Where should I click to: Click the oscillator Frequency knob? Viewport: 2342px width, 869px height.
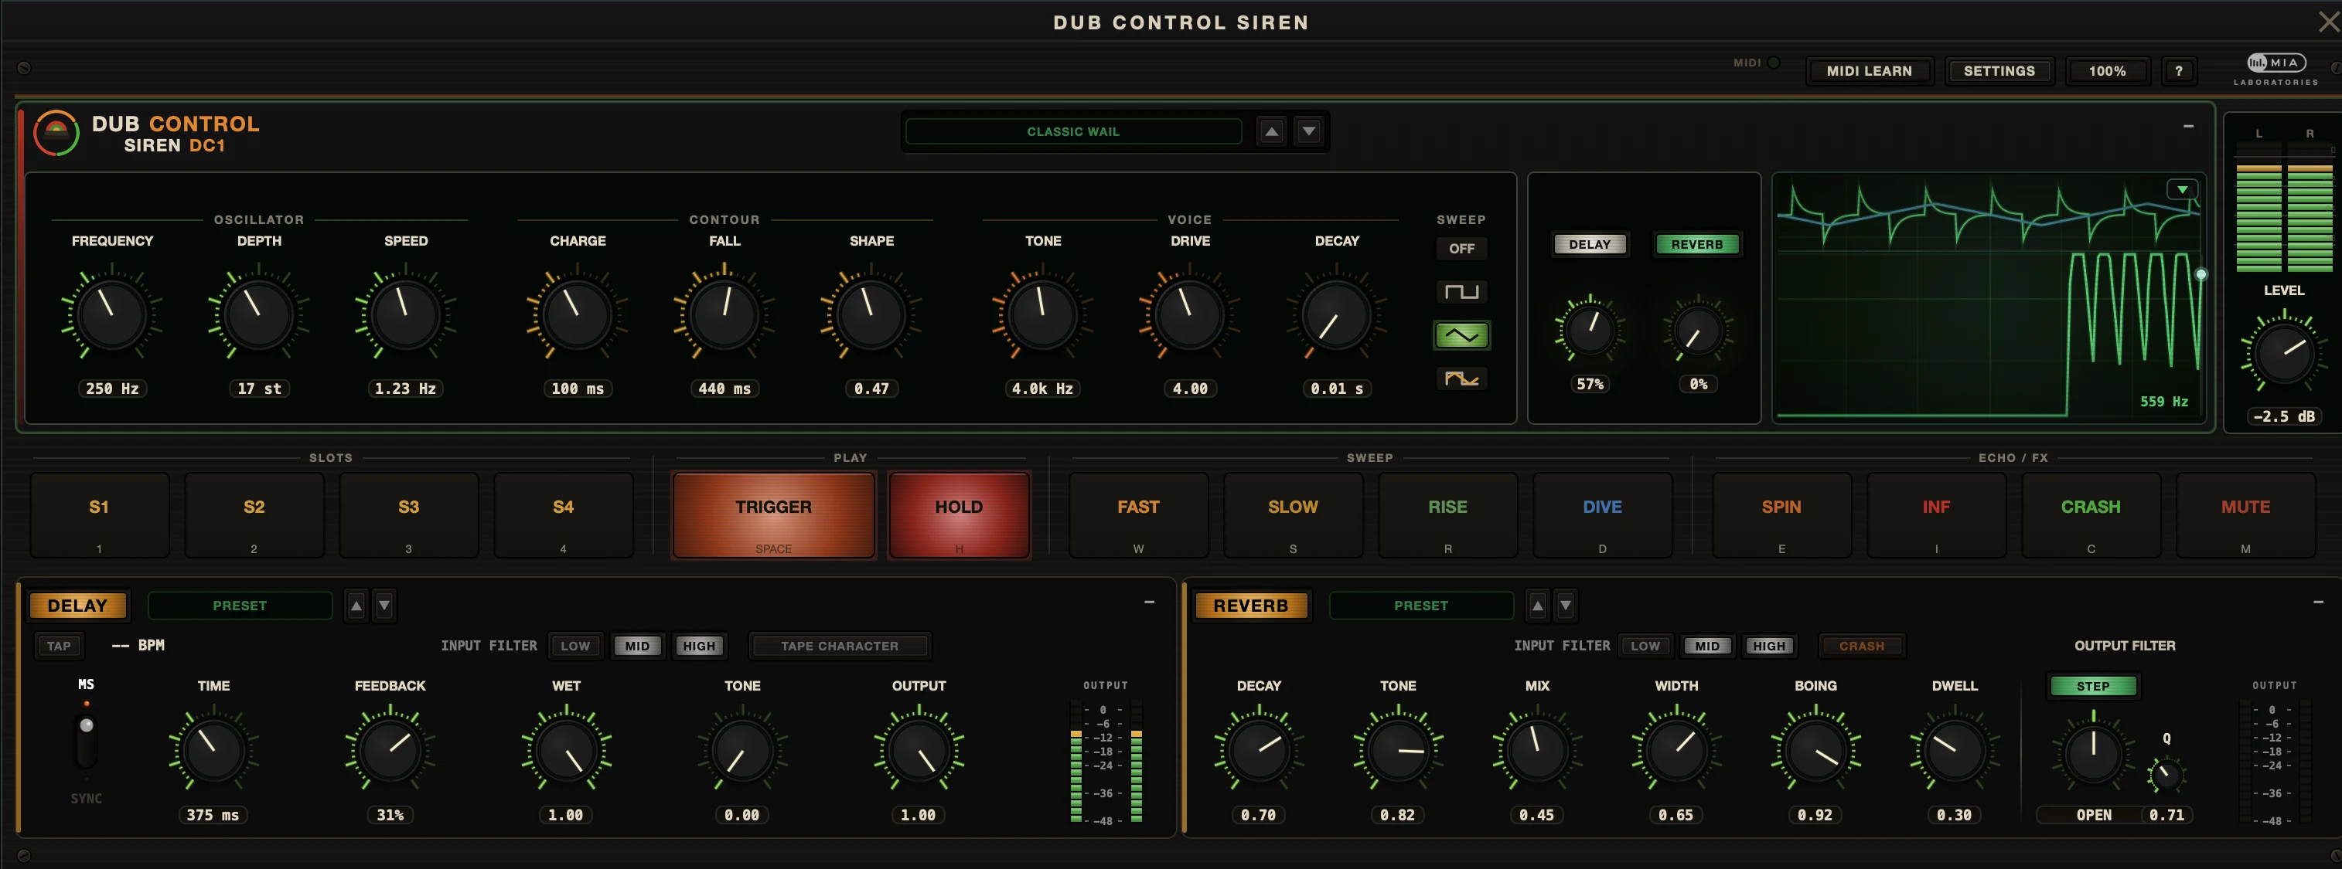pos(112,314)
